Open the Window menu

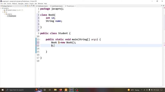click(40, 4)
